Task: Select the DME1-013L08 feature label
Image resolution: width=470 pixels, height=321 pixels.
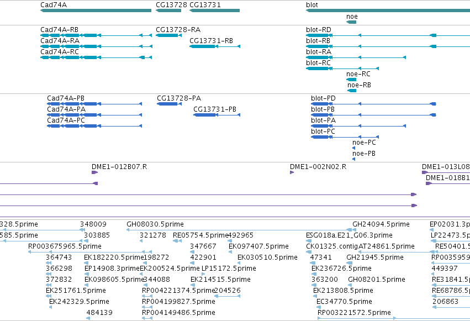Action: pos(446,167)
